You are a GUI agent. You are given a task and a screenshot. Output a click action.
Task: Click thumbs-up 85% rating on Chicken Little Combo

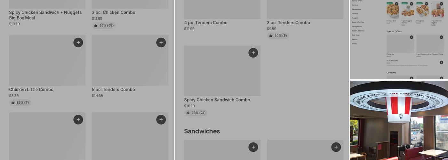20,103
